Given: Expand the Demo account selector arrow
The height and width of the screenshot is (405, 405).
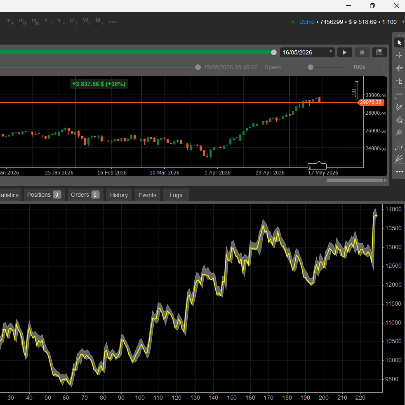Looking at the screenshot, I should click(x=403, y=22).
